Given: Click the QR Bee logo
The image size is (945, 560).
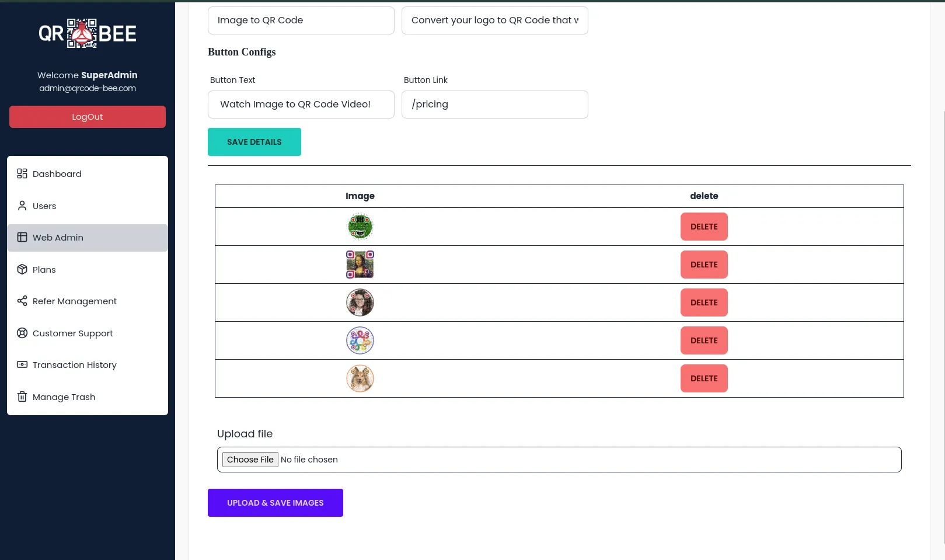Looking at the screenshot, I should 88,33.
